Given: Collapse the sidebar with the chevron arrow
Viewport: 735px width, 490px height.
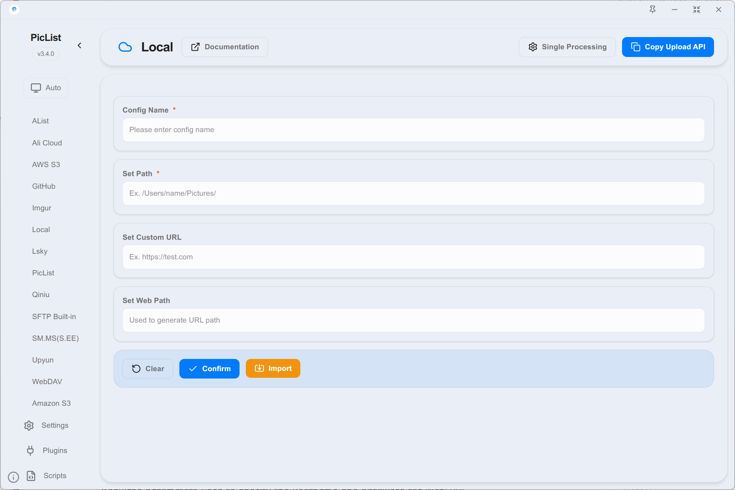Looking at the screenshot, I should coord(79,45).
